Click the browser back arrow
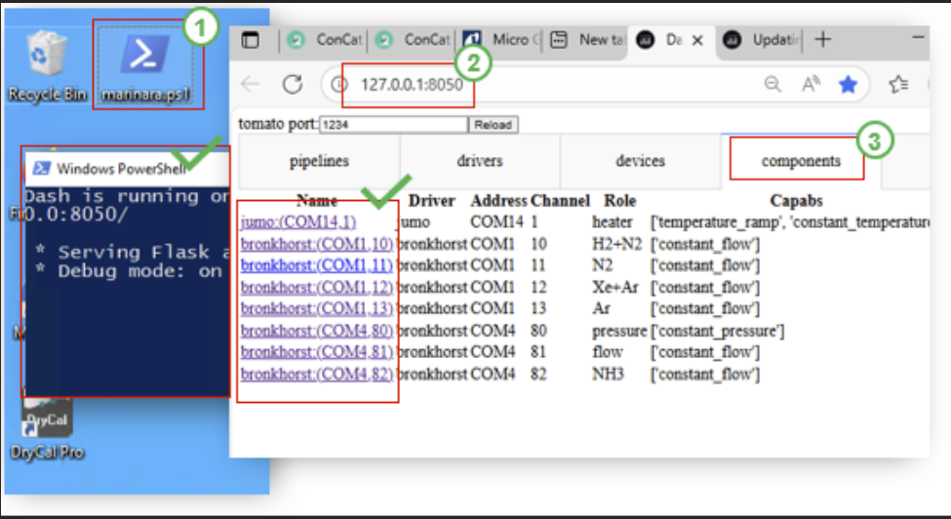The image size is (951, 519). coord(251,85)
